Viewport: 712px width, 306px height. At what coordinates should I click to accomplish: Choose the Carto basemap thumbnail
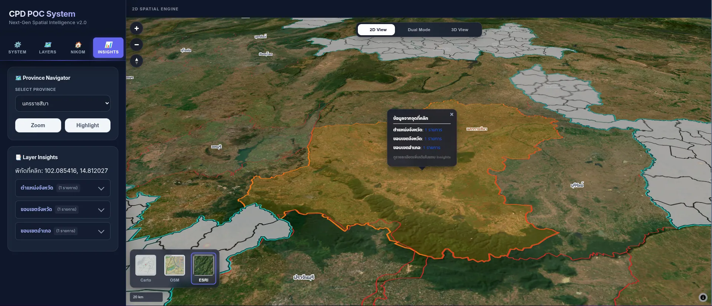tap(146, 269)
